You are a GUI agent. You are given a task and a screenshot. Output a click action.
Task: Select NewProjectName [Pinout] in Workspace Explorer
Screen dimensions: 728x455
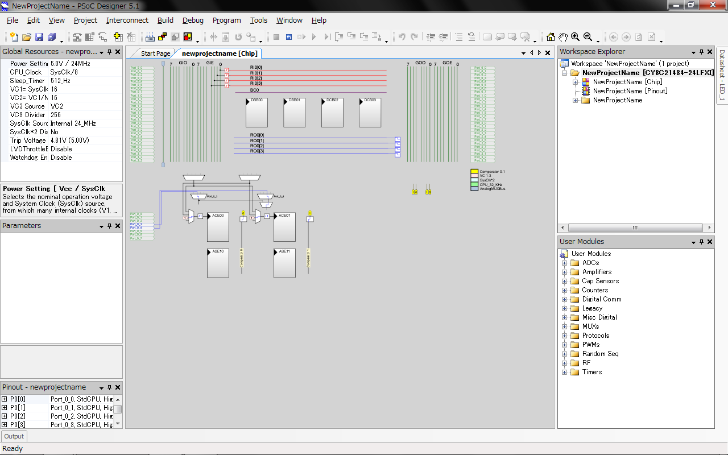(630, 91)
